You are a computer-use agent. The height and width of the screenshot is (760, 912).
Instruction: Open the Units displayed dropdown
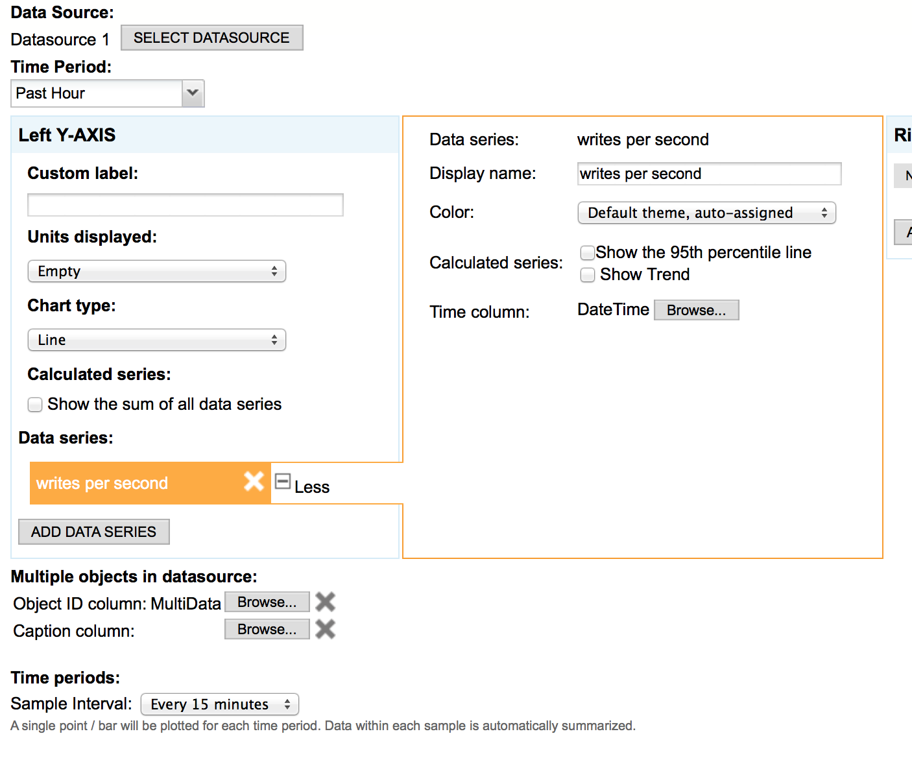click(157, 271)
